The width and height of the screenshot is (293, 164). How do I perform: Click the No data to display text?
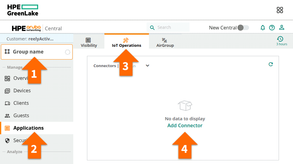click(x=185, y=119)
